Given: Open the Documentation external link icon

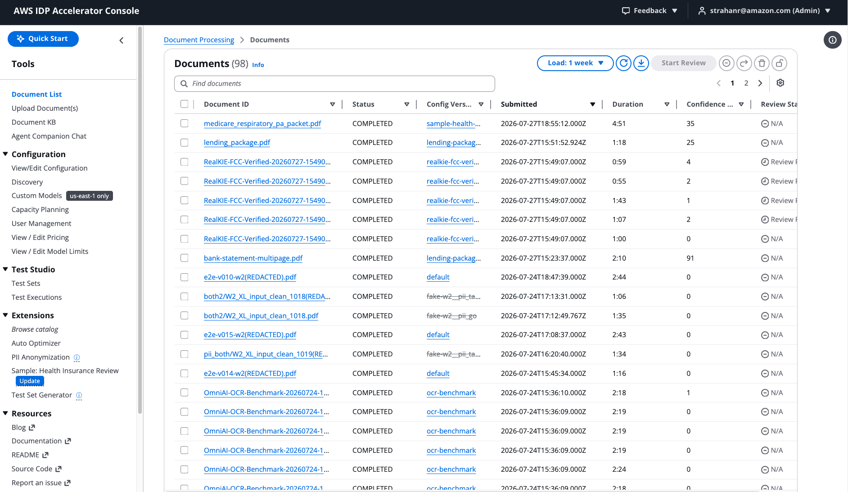Looking at the screenshot, I should coord(68,441).
